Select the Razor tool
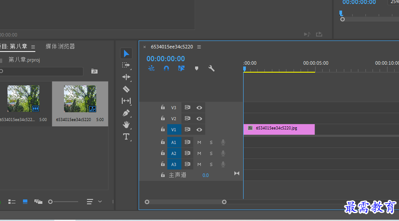The height and width of the screenshot is (221, 399). point(126,89)
